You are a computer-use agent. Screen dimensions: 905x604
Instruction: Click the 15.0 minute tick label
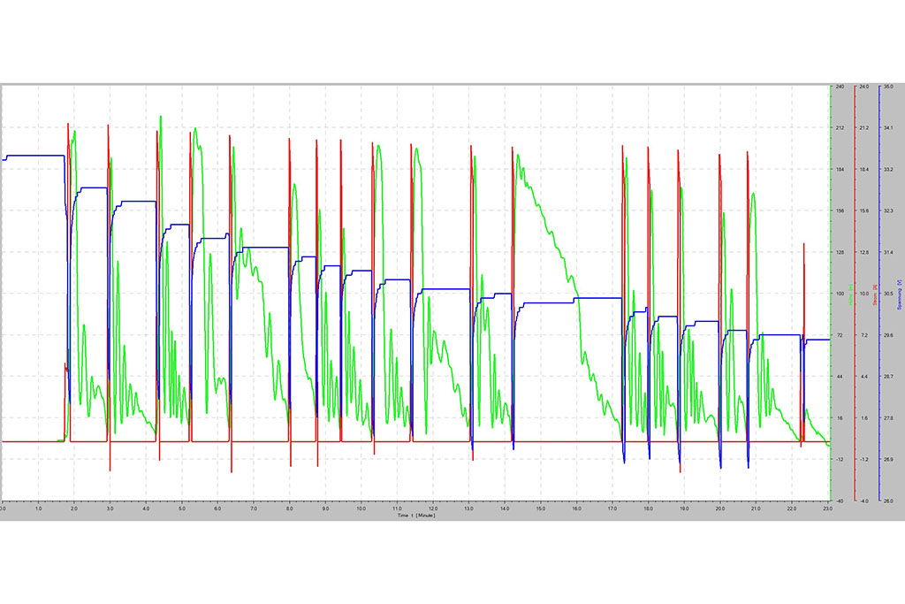tap(540, 508)
